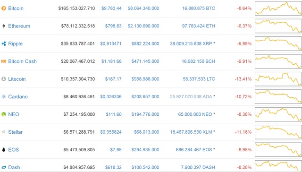Image resolution: width=302 pixels, height=172 pixels.
Task: Click the Bitcoin Cash orange icon
Action: point(4,61)
